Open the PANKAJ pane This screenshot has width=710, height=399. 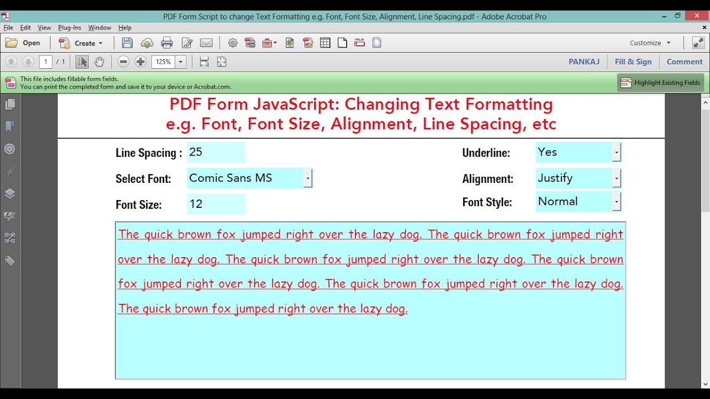coord(584,62)
